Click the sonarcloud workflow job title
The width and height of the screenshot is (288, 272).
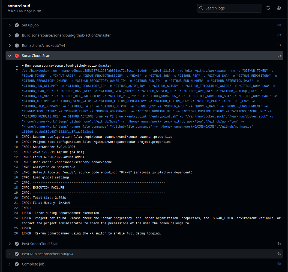[19, 6]
